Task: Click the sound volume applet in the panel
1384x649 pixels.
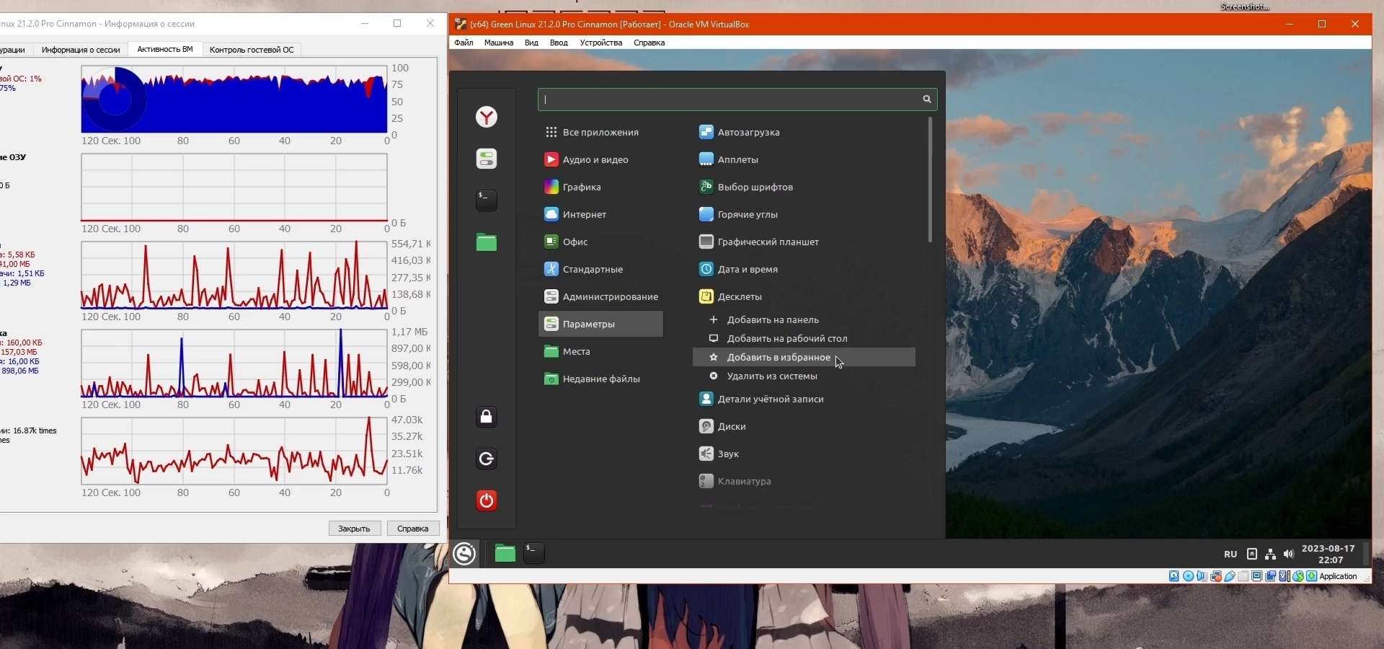Action: coord(1289,555)
